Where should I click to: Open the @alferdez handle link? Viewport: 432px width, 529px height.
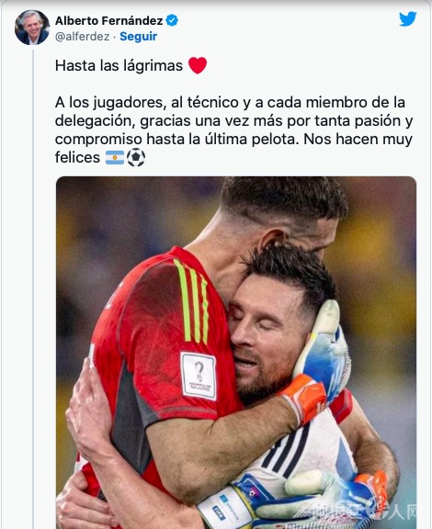83,37
